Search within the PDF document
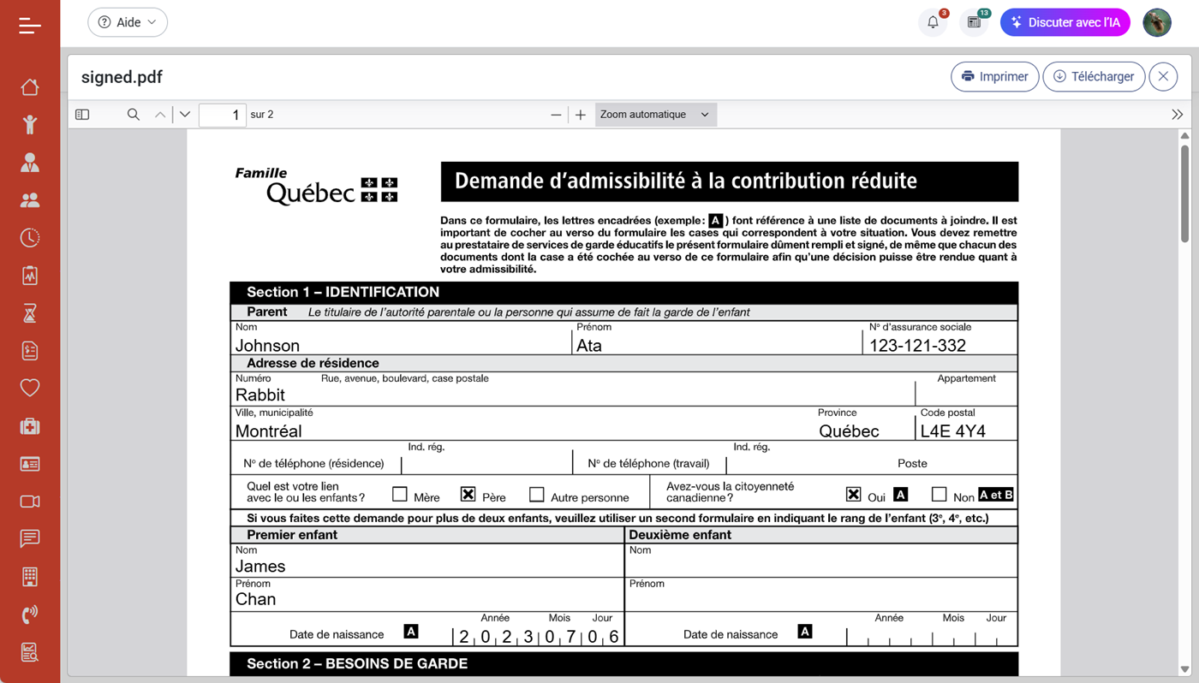 134,115
